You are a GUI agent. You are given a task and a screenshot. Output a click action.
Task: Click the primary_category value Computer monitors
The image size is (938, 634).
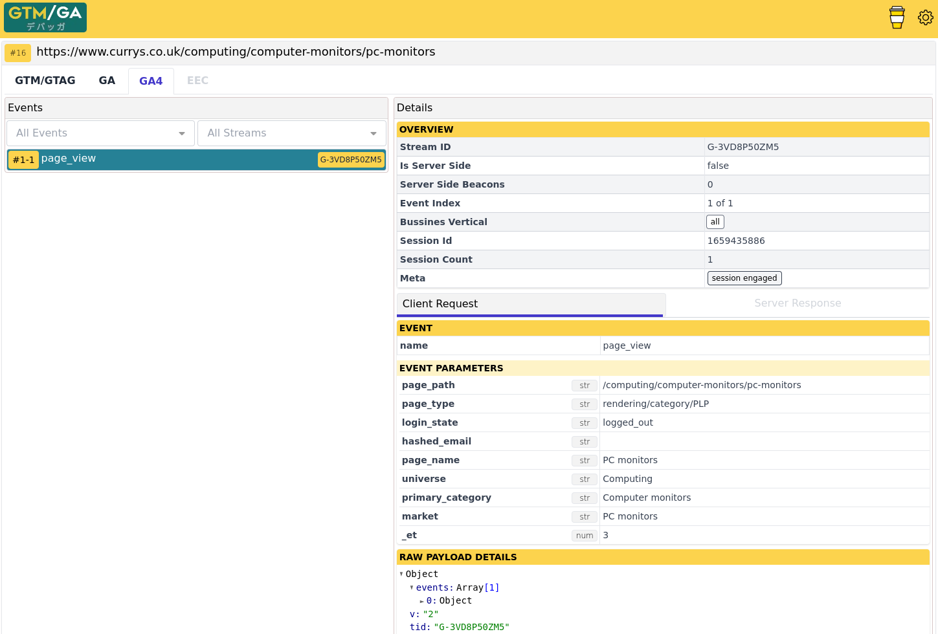pyautogui.click(x=647, y=497)
